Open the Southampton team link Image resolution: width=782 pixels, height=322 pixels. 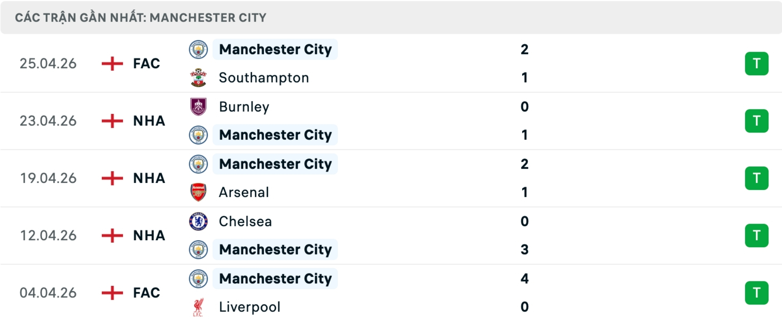click(264, 78)
